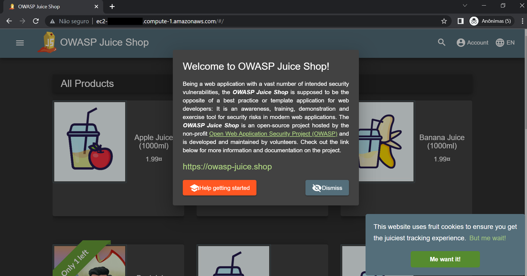This screenshot has height=276, width=527.
Task: Open the Banana Juice product image
Action: click(x=386, y=142)
